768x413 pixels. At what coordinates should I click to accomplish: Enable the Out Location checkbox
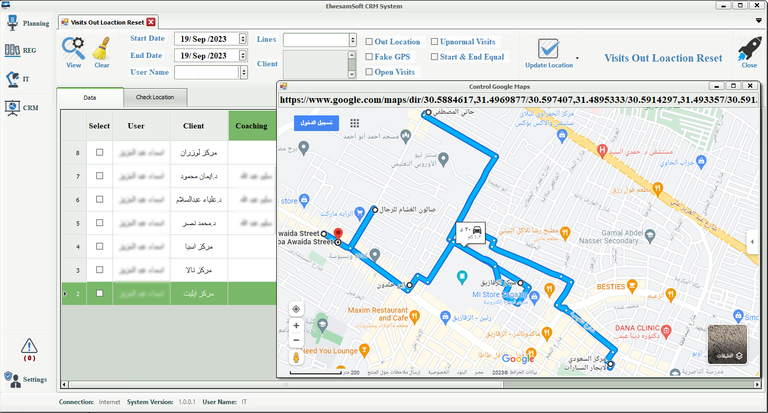click(x=369, y=42)
